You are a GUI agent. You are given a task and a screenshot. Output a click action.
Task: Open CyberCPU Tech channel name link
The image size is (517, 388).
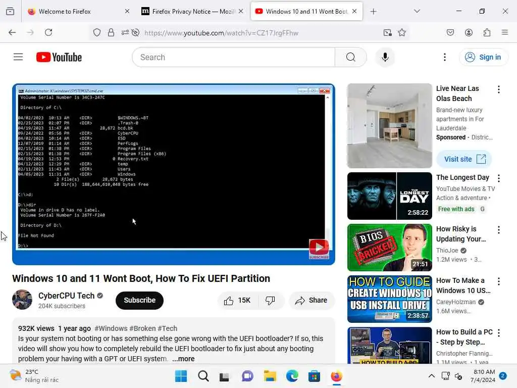(66, 296)
